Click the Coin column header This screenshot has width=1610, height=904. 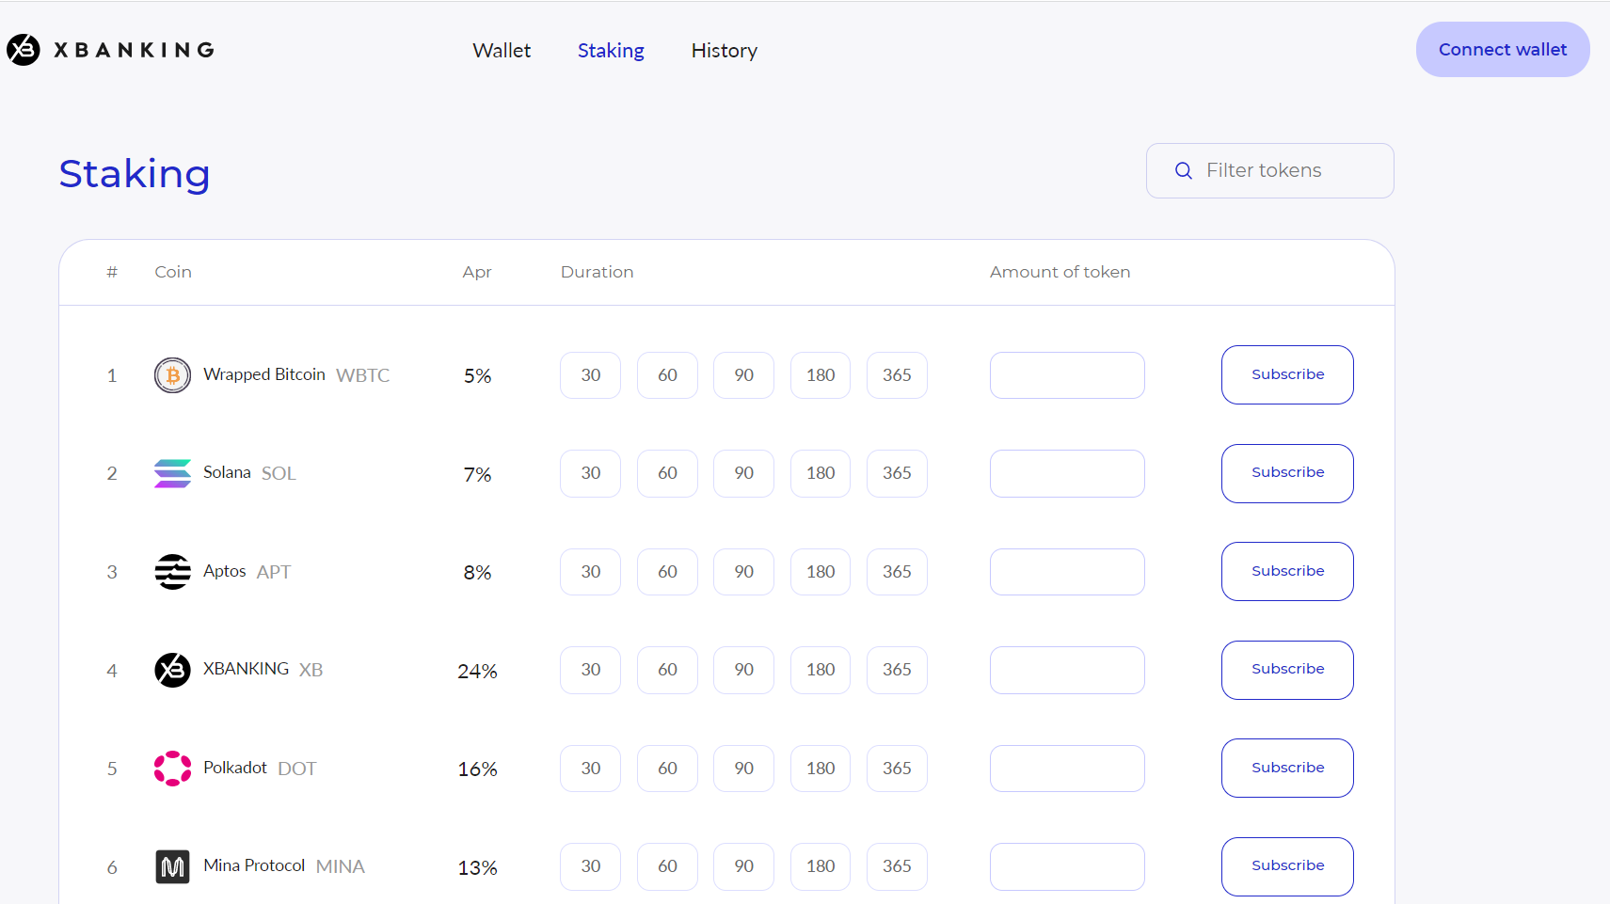coord(173,272)
